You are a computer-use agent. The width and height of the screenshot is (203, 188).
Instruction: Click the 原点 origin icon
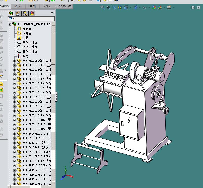19,56
